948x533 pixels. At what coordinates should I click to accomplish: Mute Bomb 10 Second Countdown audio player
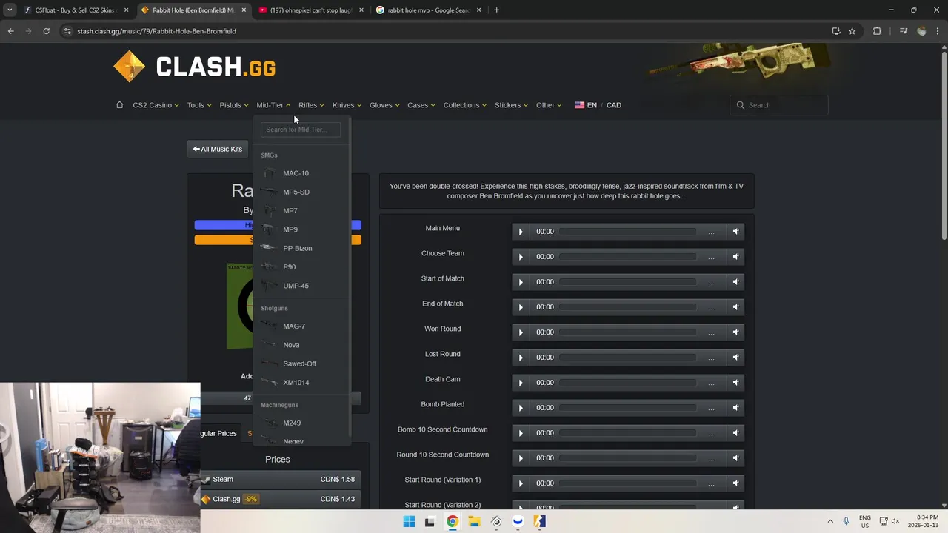(735, 433)
